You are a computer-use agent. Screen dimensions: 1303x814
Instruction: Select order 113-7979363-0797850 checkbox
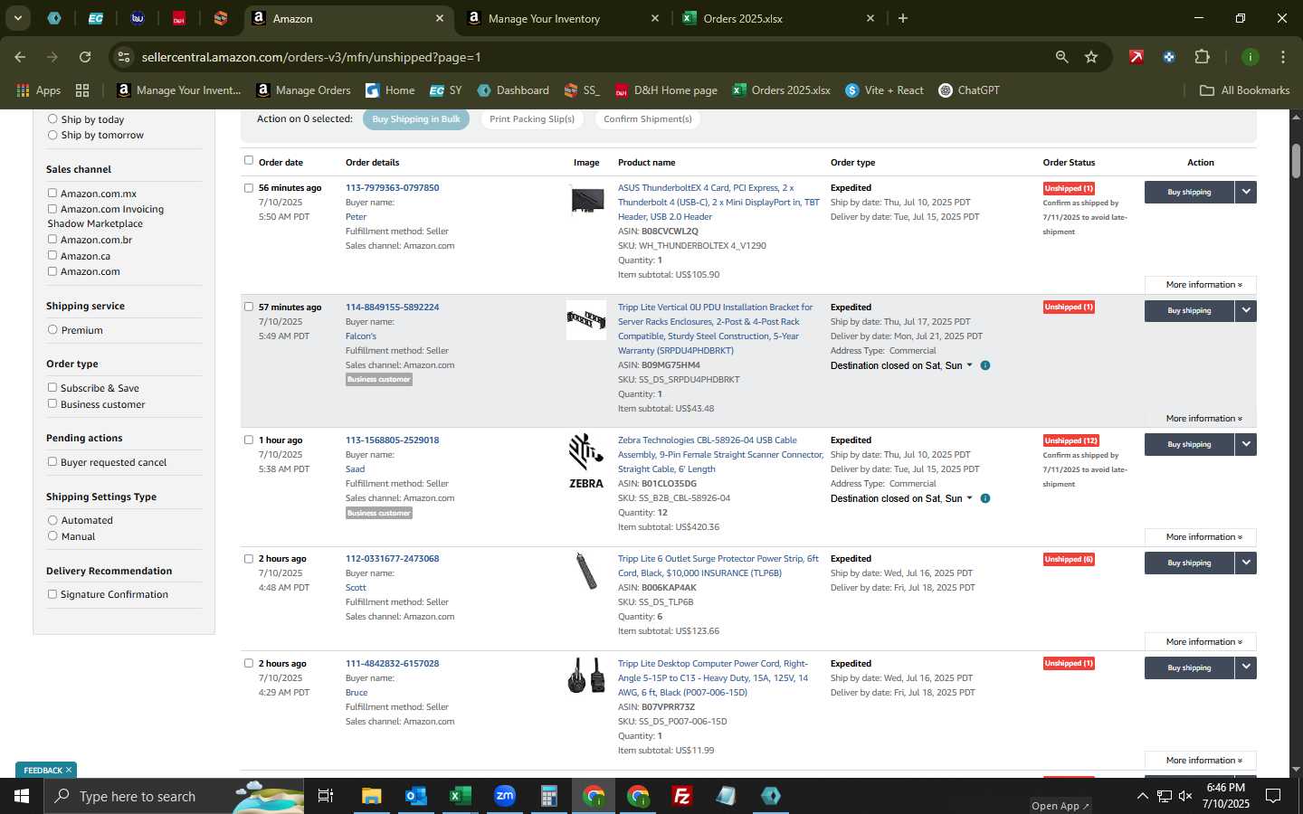pos(249,188)
